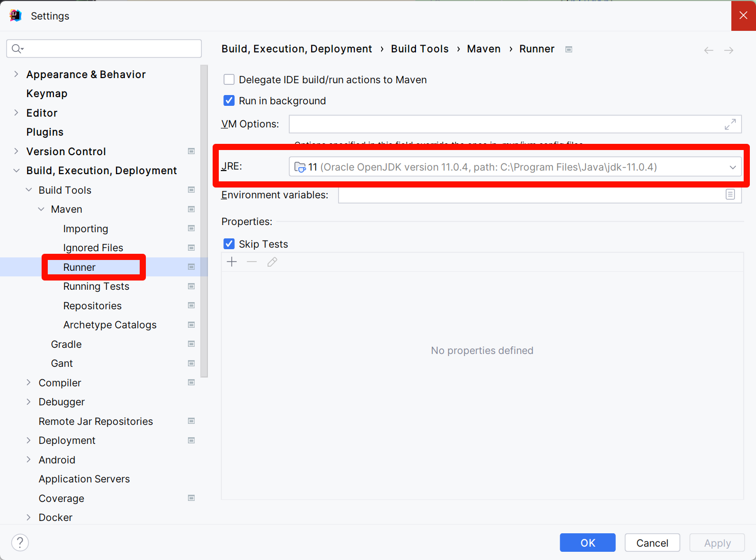Collapse the Build Tools node
Screen dimensions: 756x560
click(x=29, y=190)
